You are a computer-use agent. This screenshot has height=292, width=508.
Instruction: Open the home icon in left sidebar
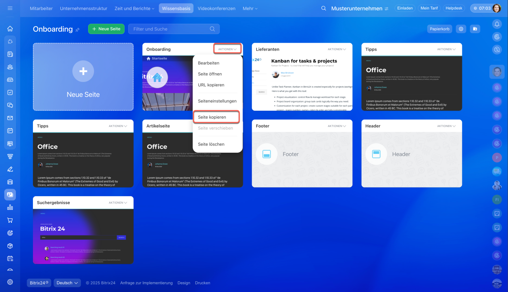pyautogui.click(x=10, y=28)
